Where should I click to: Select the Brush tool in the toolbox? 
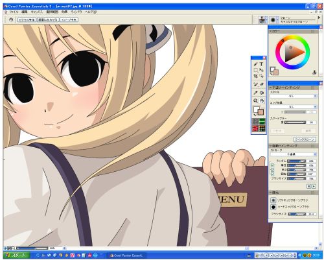(x=256, y=64)
